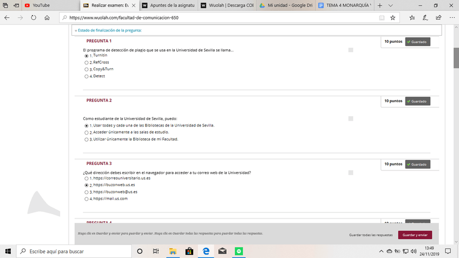Click the browser refresh button
Viewport: 459px width, 258px height.
(x=34, y=17)
